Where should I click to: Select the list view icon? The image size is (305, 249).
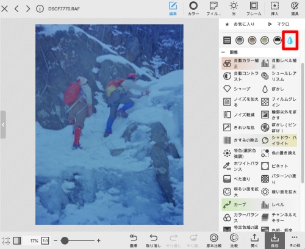[x=227, y=40]
